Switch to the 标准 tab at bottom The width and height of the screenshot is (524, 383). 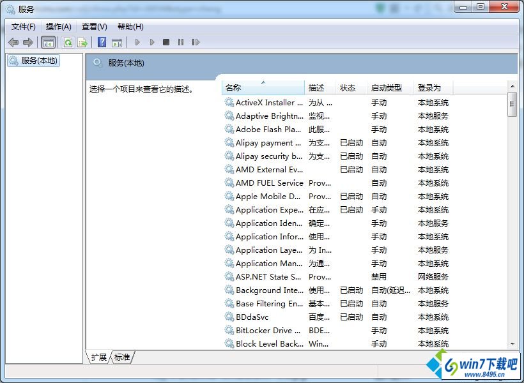click(122, 357)
